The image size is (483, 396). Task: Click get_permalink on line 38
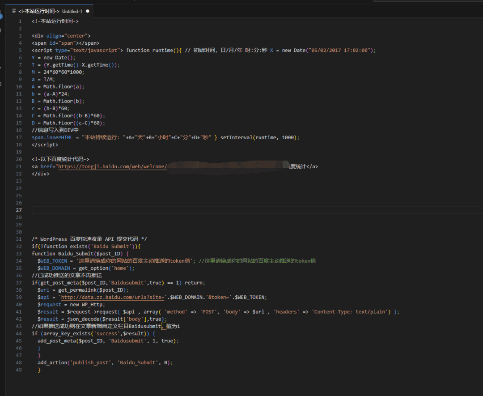point(78,290)
